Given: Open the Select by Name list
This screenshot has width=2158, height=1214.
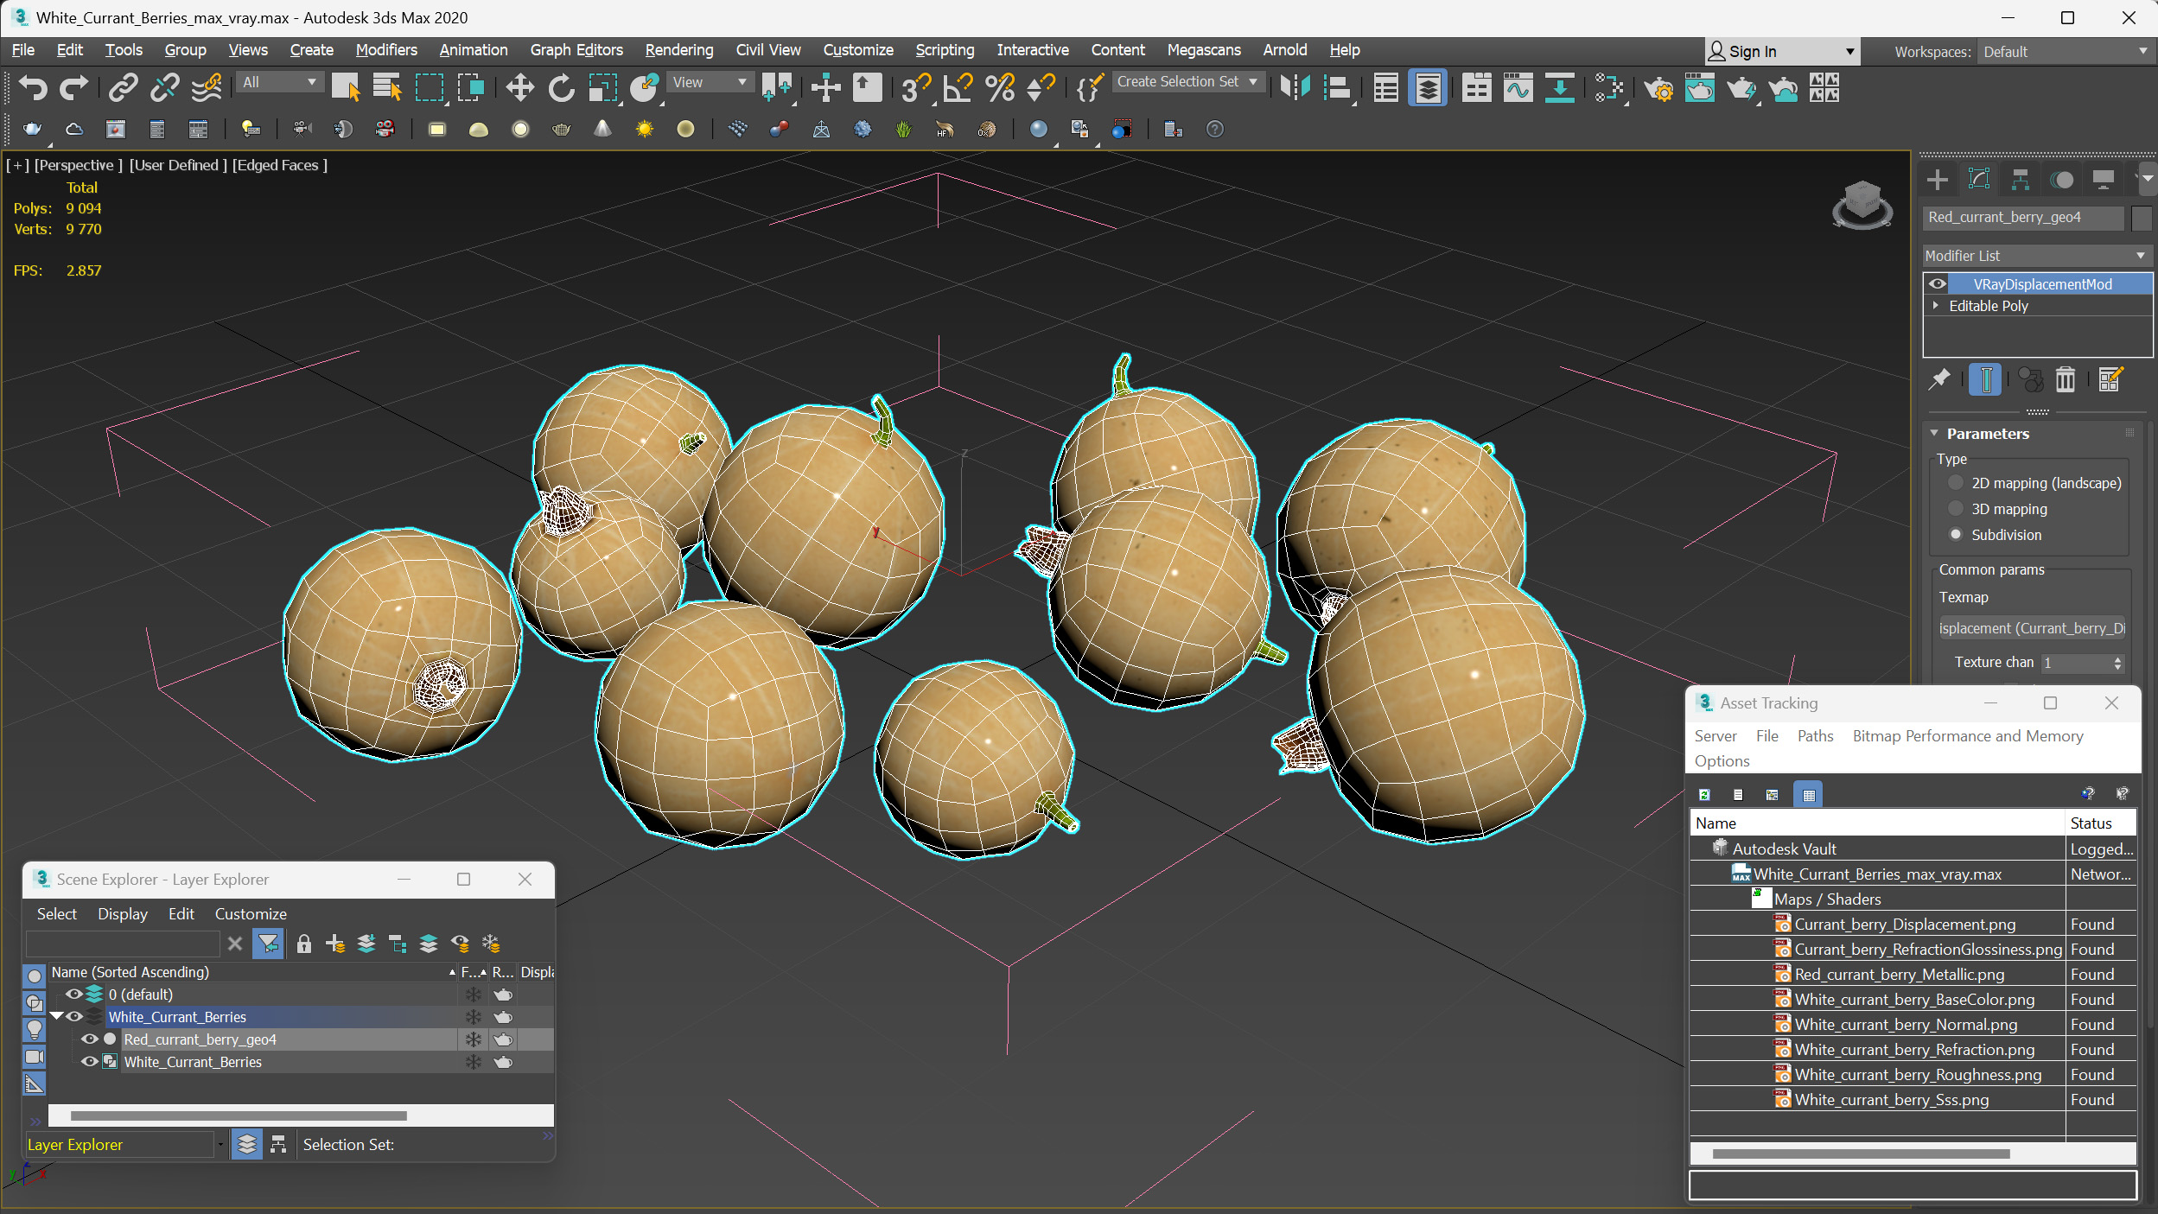Looking at the screenshot, I should click(x=387, y=87).
